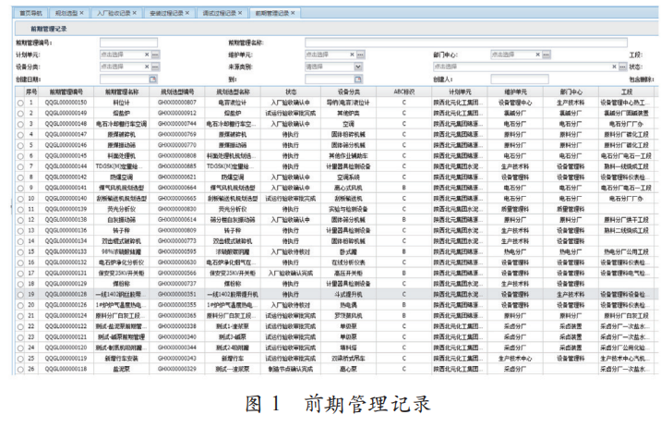Close the 入厂验收记录 tab
The width and height of the screenshot is (661, 427).
(134, 14)
